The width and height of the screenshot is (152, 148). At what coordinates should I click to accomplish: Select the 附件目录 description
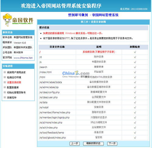(x=99, y=57)
